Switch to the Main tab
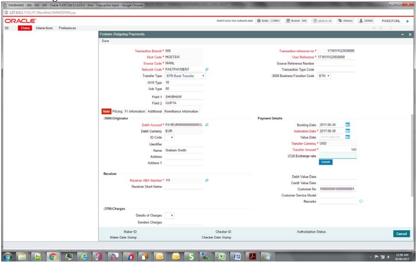 pos(106,112)
